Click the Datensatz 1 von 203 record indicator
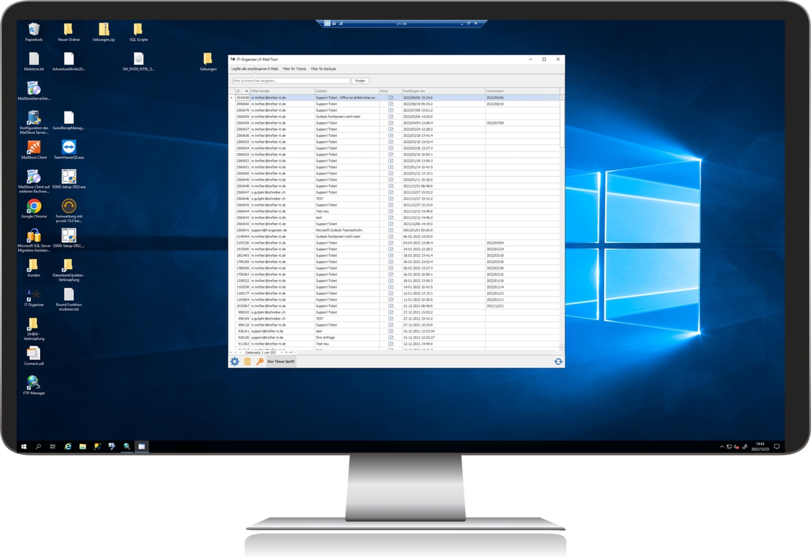The height and width of the screenshot is (558, 811). click(261, 352)
